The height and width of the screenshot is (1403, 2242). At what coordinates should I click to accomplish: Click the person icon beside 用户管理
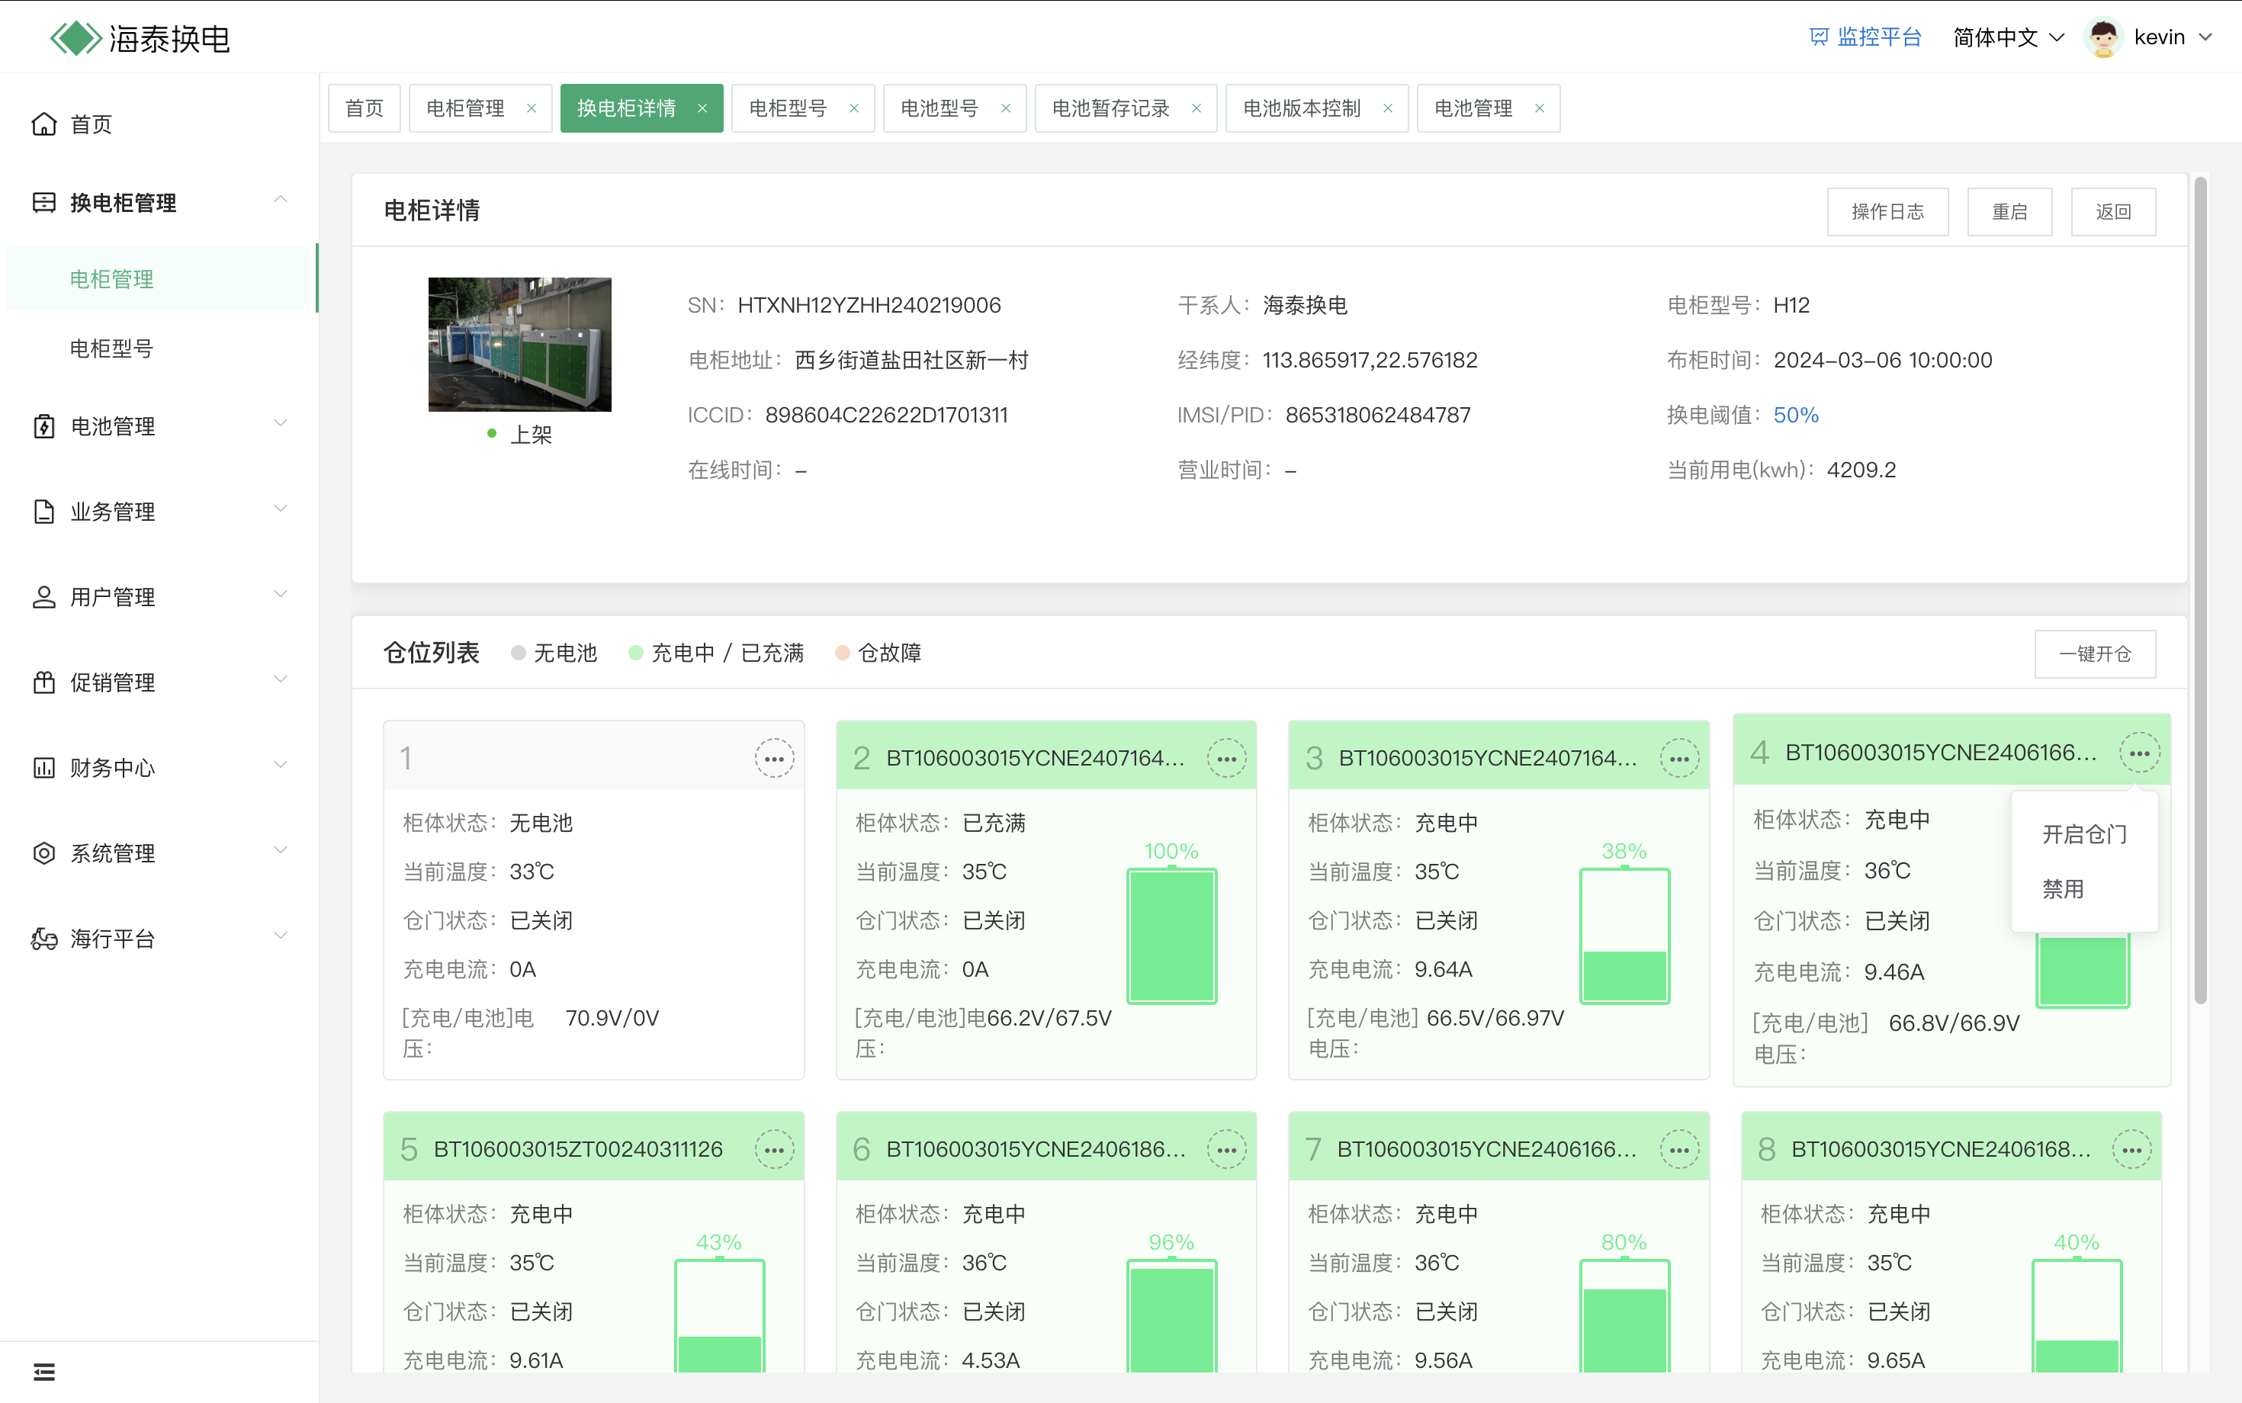pyautogui.click(x=43, y=596)
